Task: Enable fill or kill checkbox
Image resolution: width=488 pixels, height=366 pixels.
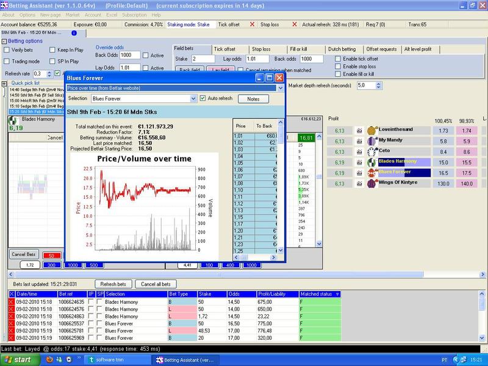Action: [338, 74]
